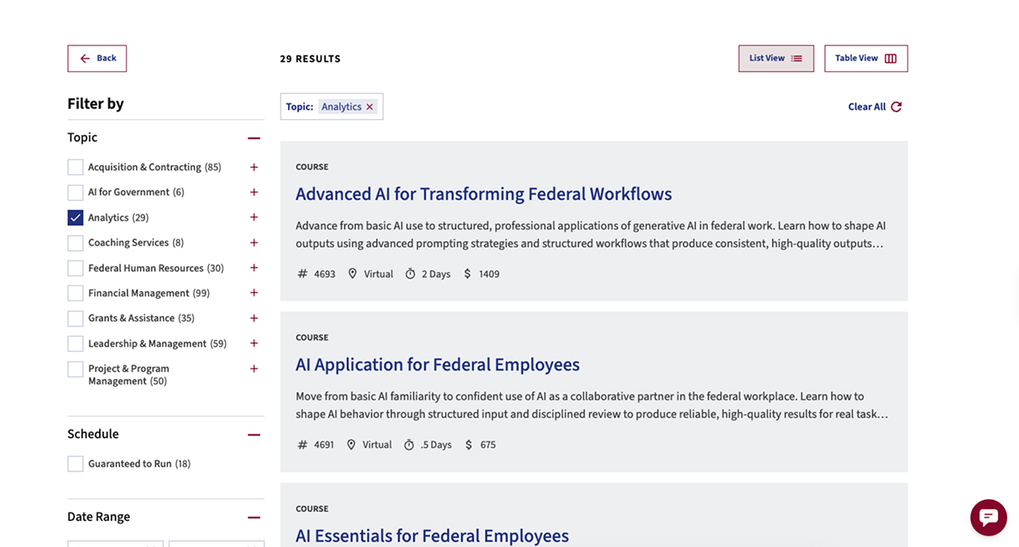The width and height of the screenshot is (1019, 547).
Task: Check Coaching Services checkbox
Action: pyautogui.click(x=76, y=242)
